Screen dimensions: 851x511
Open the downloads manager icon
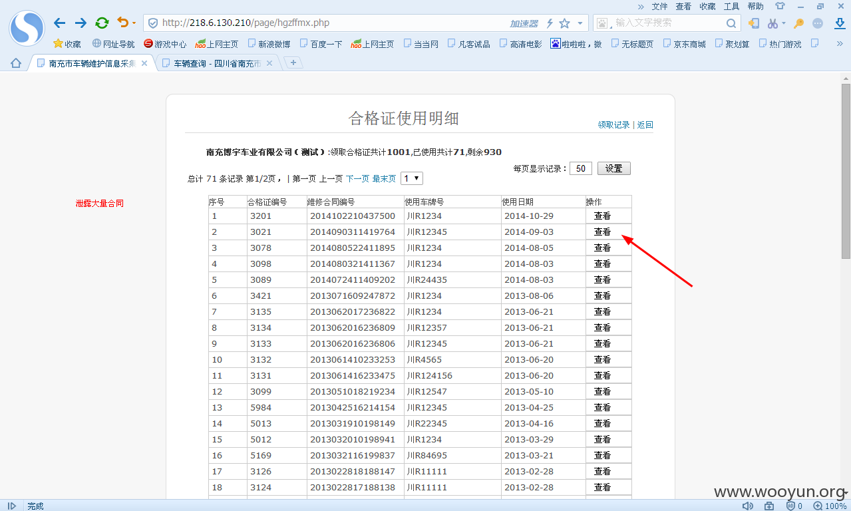840,23
